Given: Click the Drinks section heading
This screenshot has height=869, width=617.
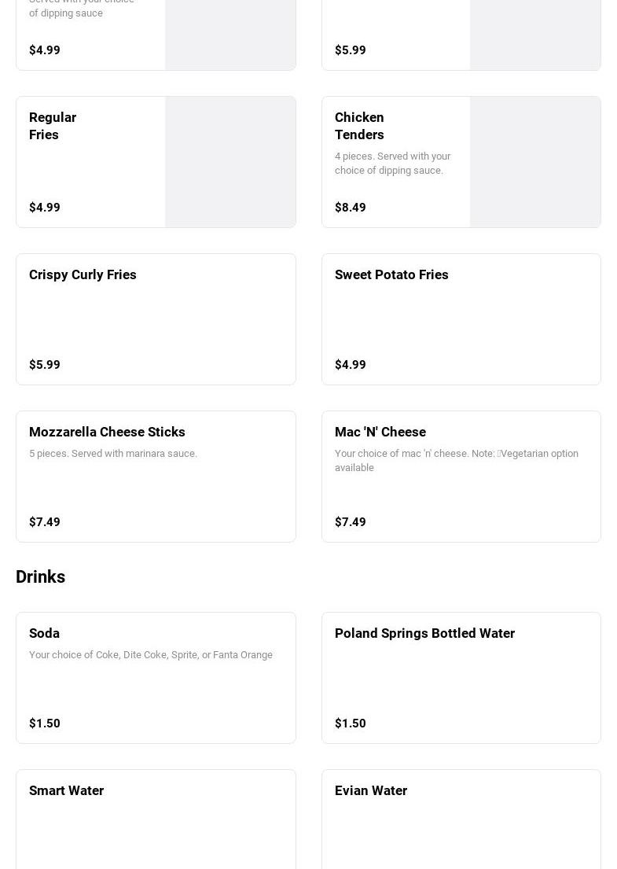Looking at the screenshot, I should click(41, 577).
